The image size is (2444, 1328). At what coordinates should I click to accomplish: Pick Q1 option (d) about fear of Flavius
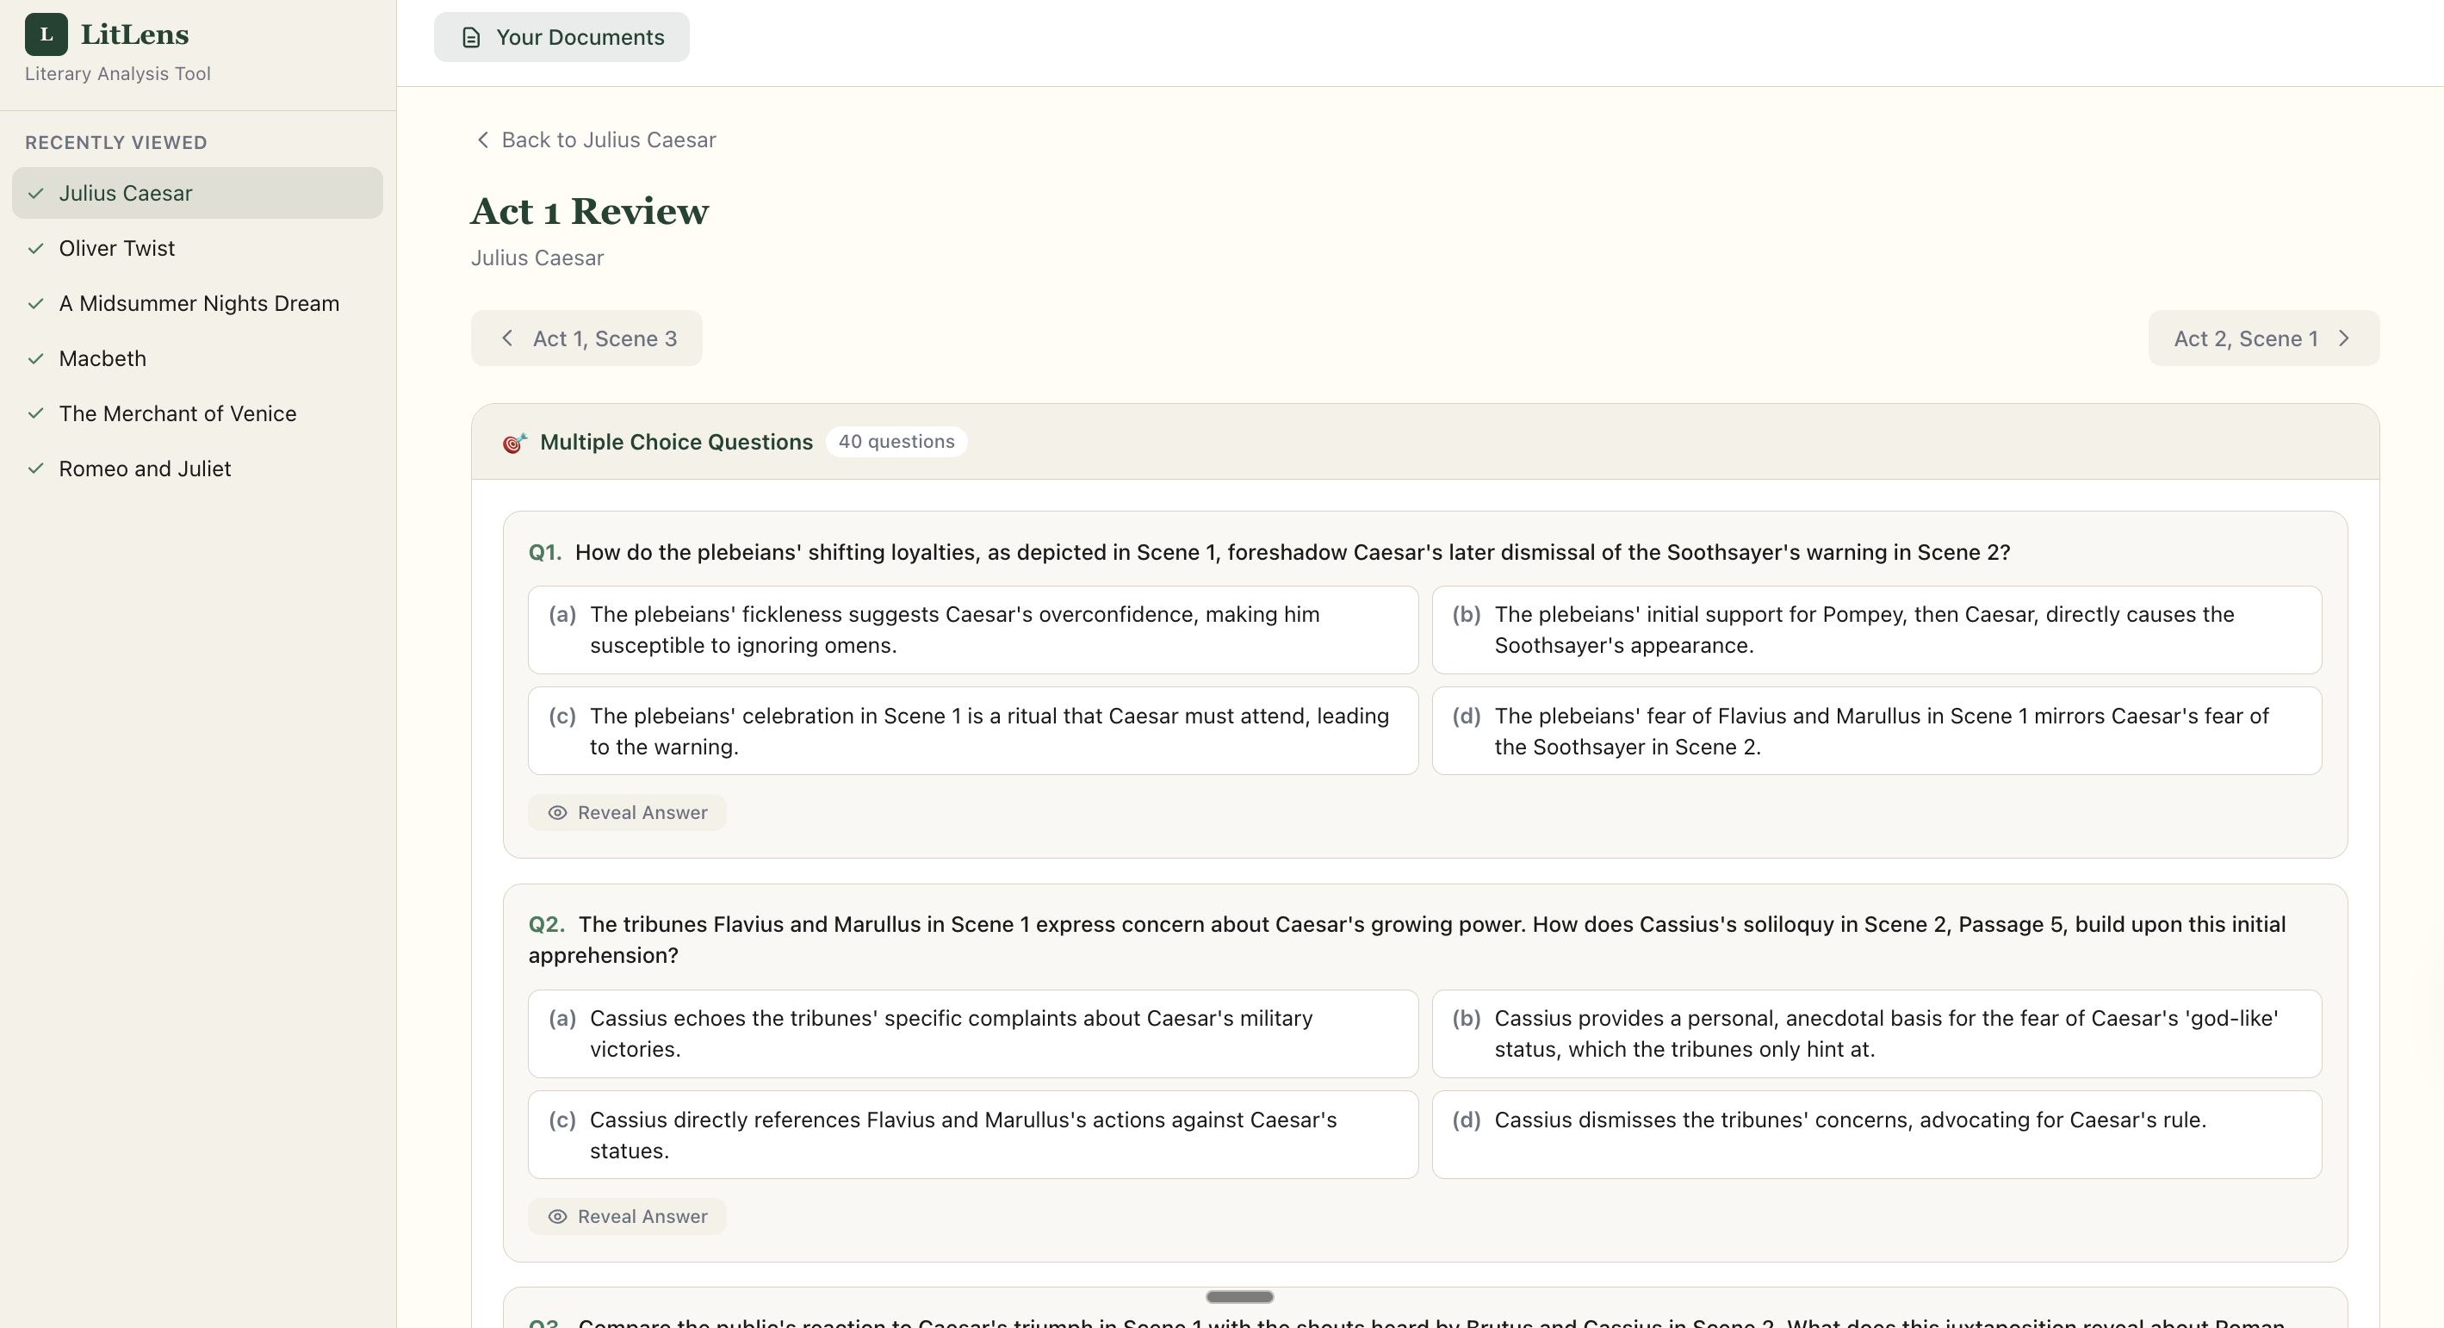point(1876,731)
